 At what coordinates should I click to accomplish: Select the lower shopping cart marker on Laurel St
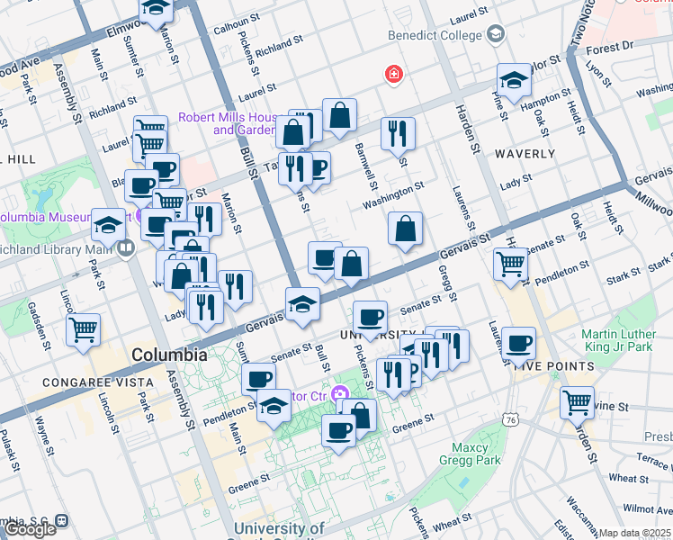150,146
